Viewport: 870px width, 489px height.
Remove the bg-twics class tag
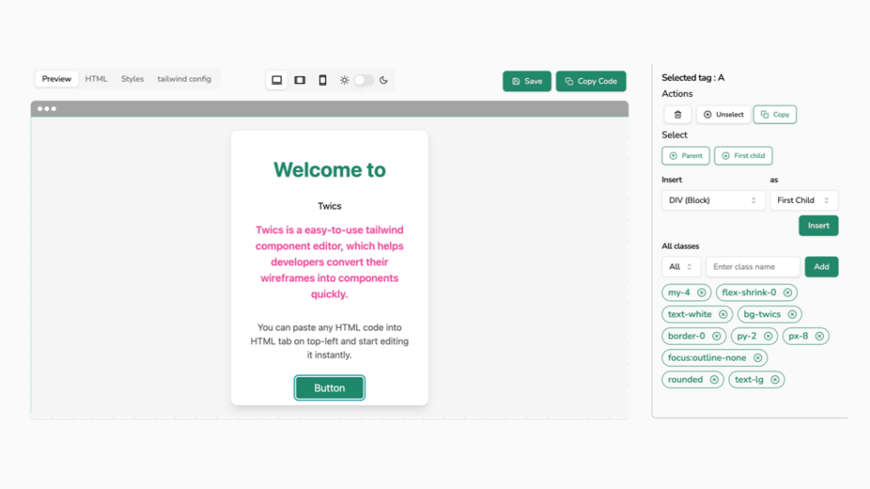792,315
